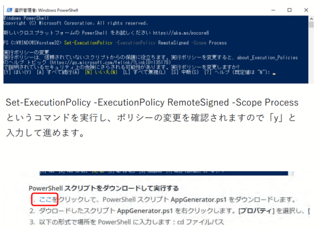Maximize the Windows PowerShell window
This screenshot has width=318, height=228.
click(x=289, y=9)
